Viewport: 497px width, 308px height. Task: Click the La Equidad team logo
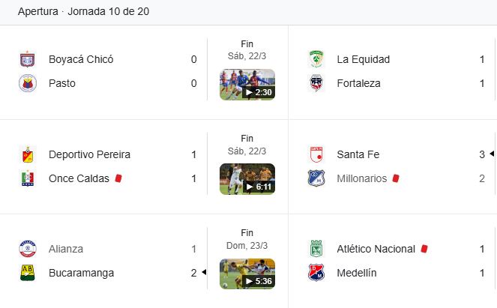click(x=316, y=59)
